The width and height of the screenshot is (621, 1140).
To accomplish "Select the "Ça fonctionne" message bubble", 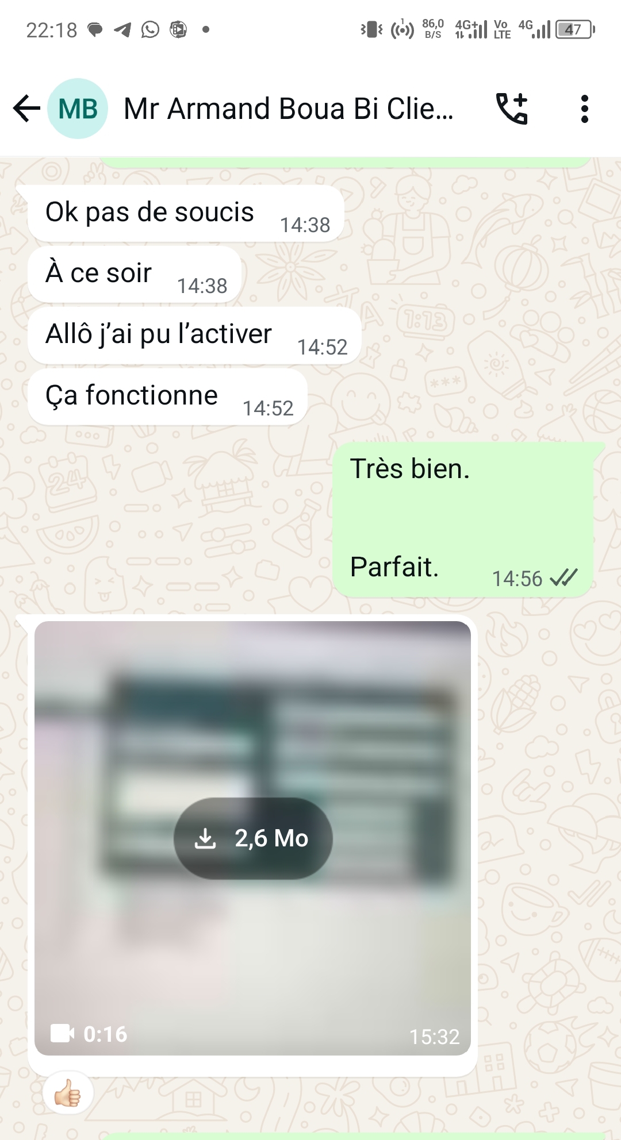I will (x=167, y=397).
